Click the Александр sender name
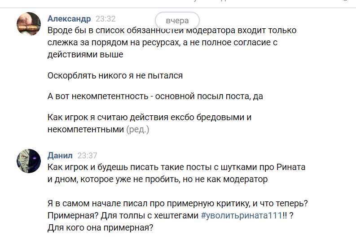Screen dimensions: 356x244 [x=69, y=18]
